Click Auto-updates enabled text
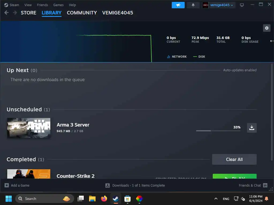Screen dimensions: 274x205 coord(240,70)
